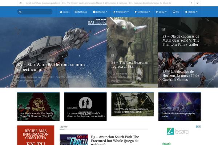Click the home icon in top ticker bar
The height and width of the screenshot is (145, 218).
(20, 3)
